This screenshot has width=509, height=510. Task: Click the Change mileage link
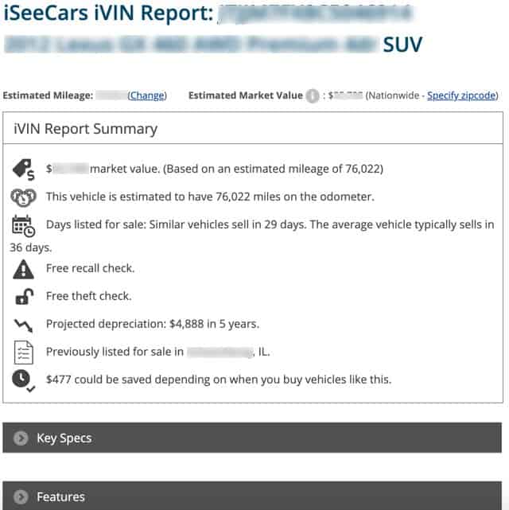coord(147,95)
